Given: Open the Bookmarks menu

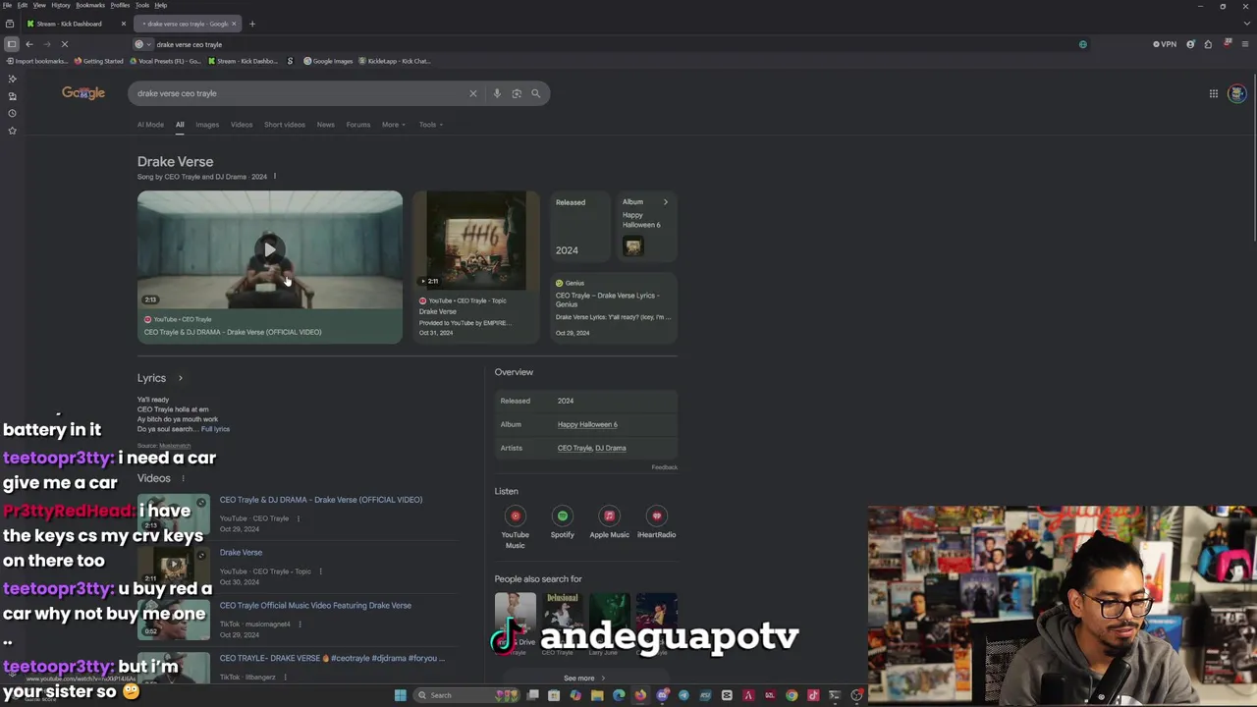Looking at the screenshot, I should point(90,5).
